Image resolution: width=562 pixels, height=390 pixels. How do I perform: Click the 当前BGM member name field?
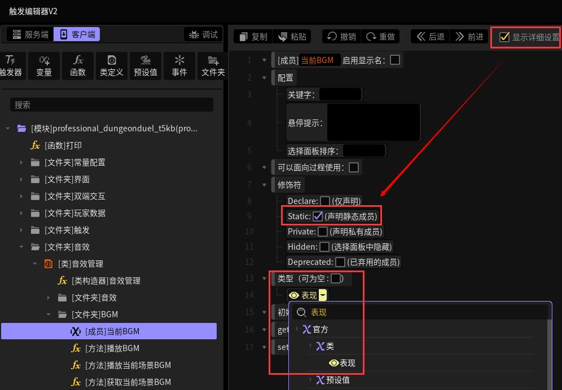[x=319, y=60]
